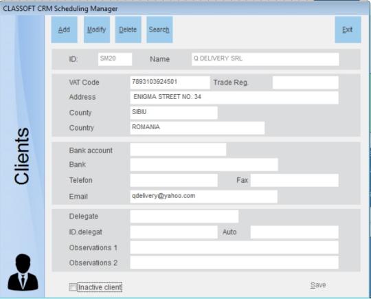371x299 pixels.
Task: Focus the Name field Q DELIVERY SRL
Action: click(x=265, y=59)
